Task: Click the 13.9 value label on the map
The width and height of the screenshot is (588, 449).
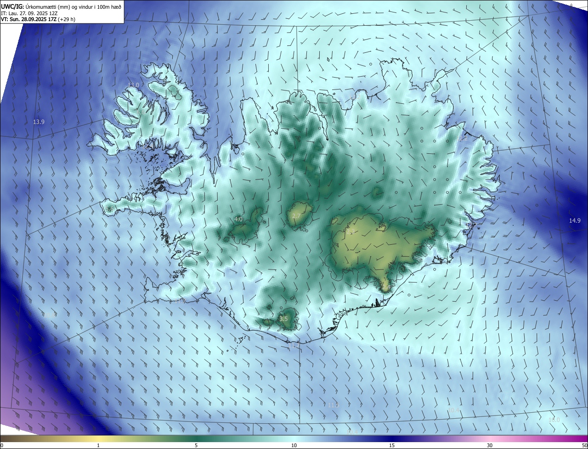Action: pos(39,122)
